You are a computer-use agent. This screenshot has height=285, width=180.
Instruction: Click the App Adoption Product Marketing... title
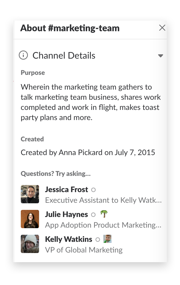[x=103, y=225]
